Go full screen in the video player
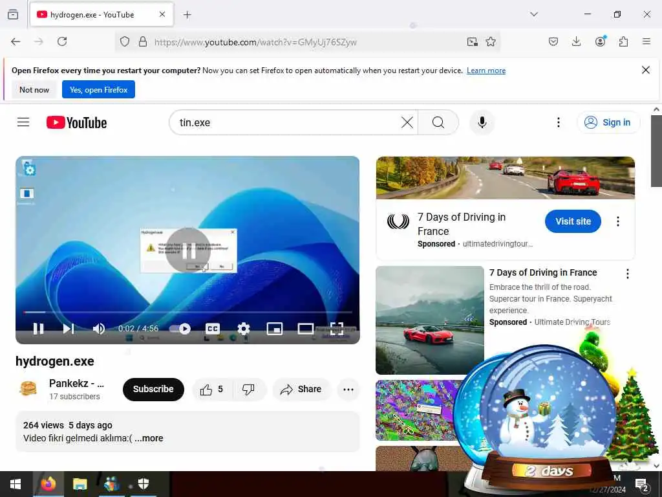The height and width of the screenshot is (497, 662). point(336,328)
